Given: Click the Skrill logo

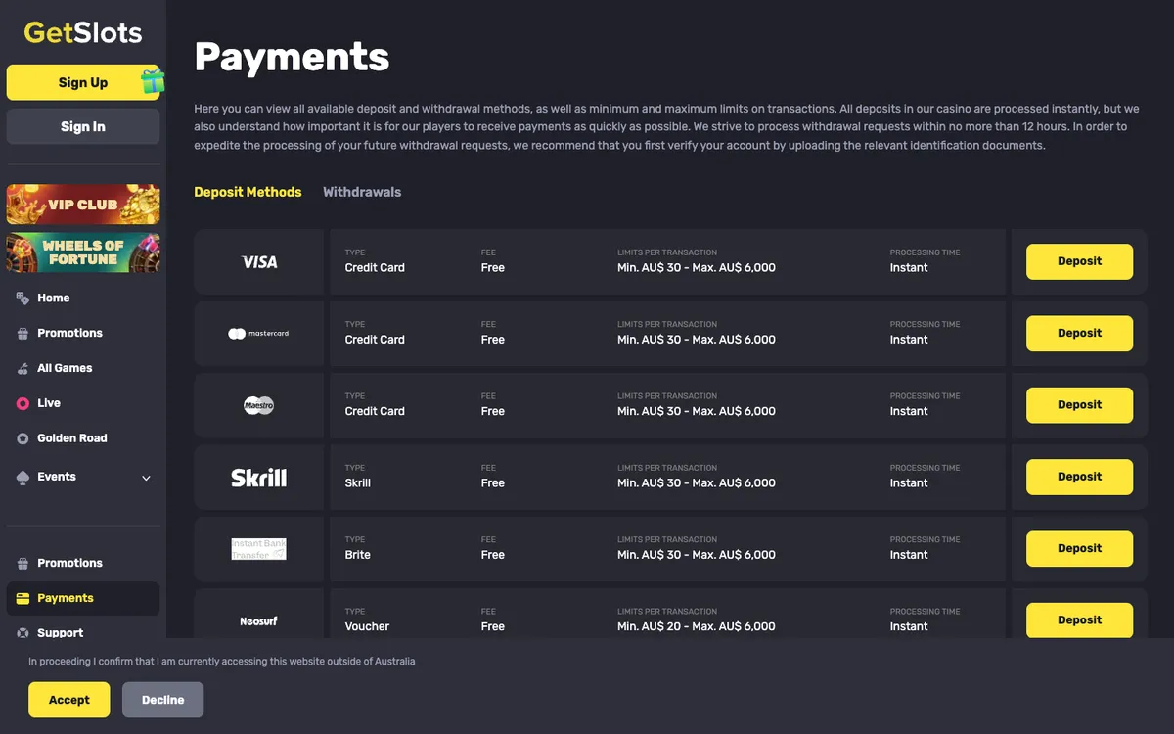Looking at the screenshot, I should point(258,478).
